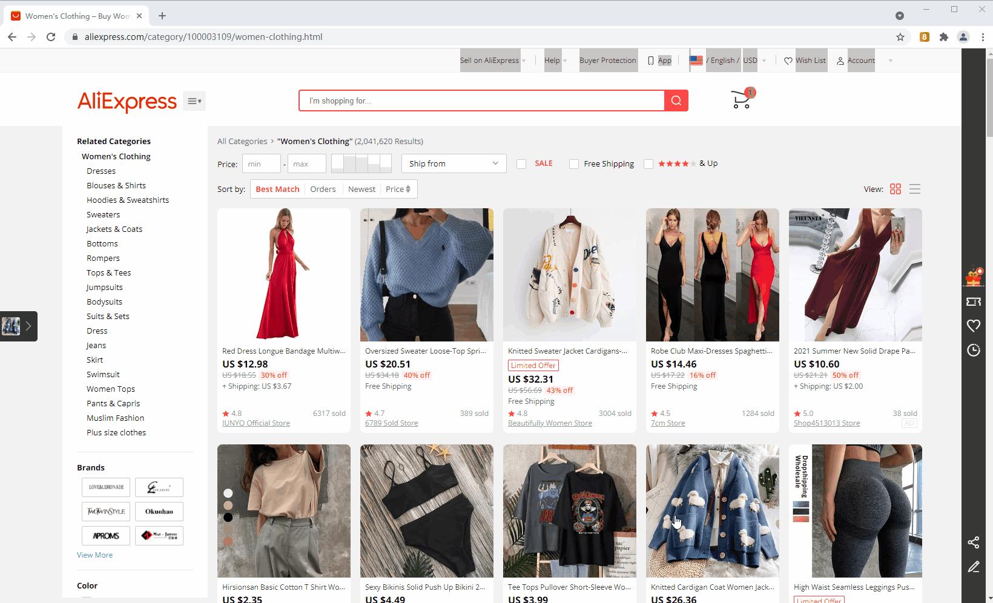Expand the Help menu
Viewport: 993px width, 603px height.
pyautogui.click(x=555, y=61)
